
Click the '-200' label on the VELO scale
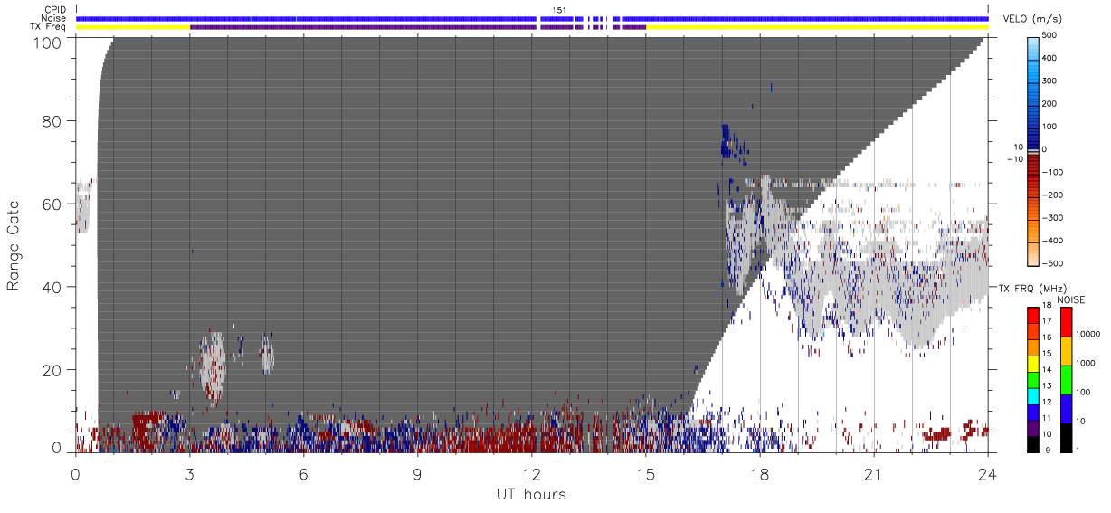point(1054,195)
